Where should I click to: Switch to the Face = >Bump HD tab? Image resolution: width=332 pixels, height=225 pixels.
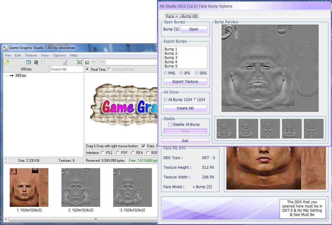click(x=182, y=16)
